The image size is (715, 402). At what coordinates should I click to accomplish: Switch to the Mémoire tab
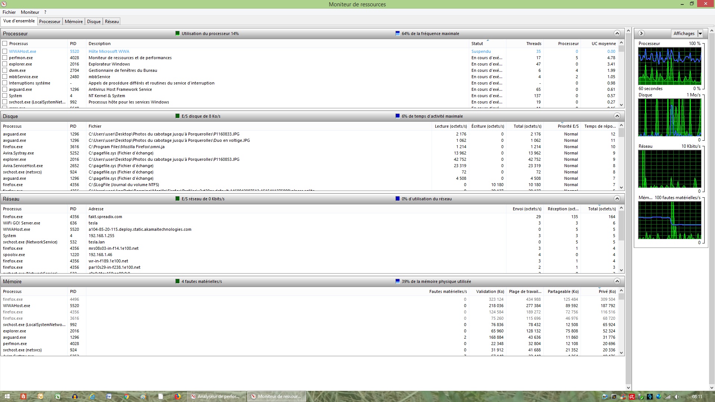click(x=74, y=22)
